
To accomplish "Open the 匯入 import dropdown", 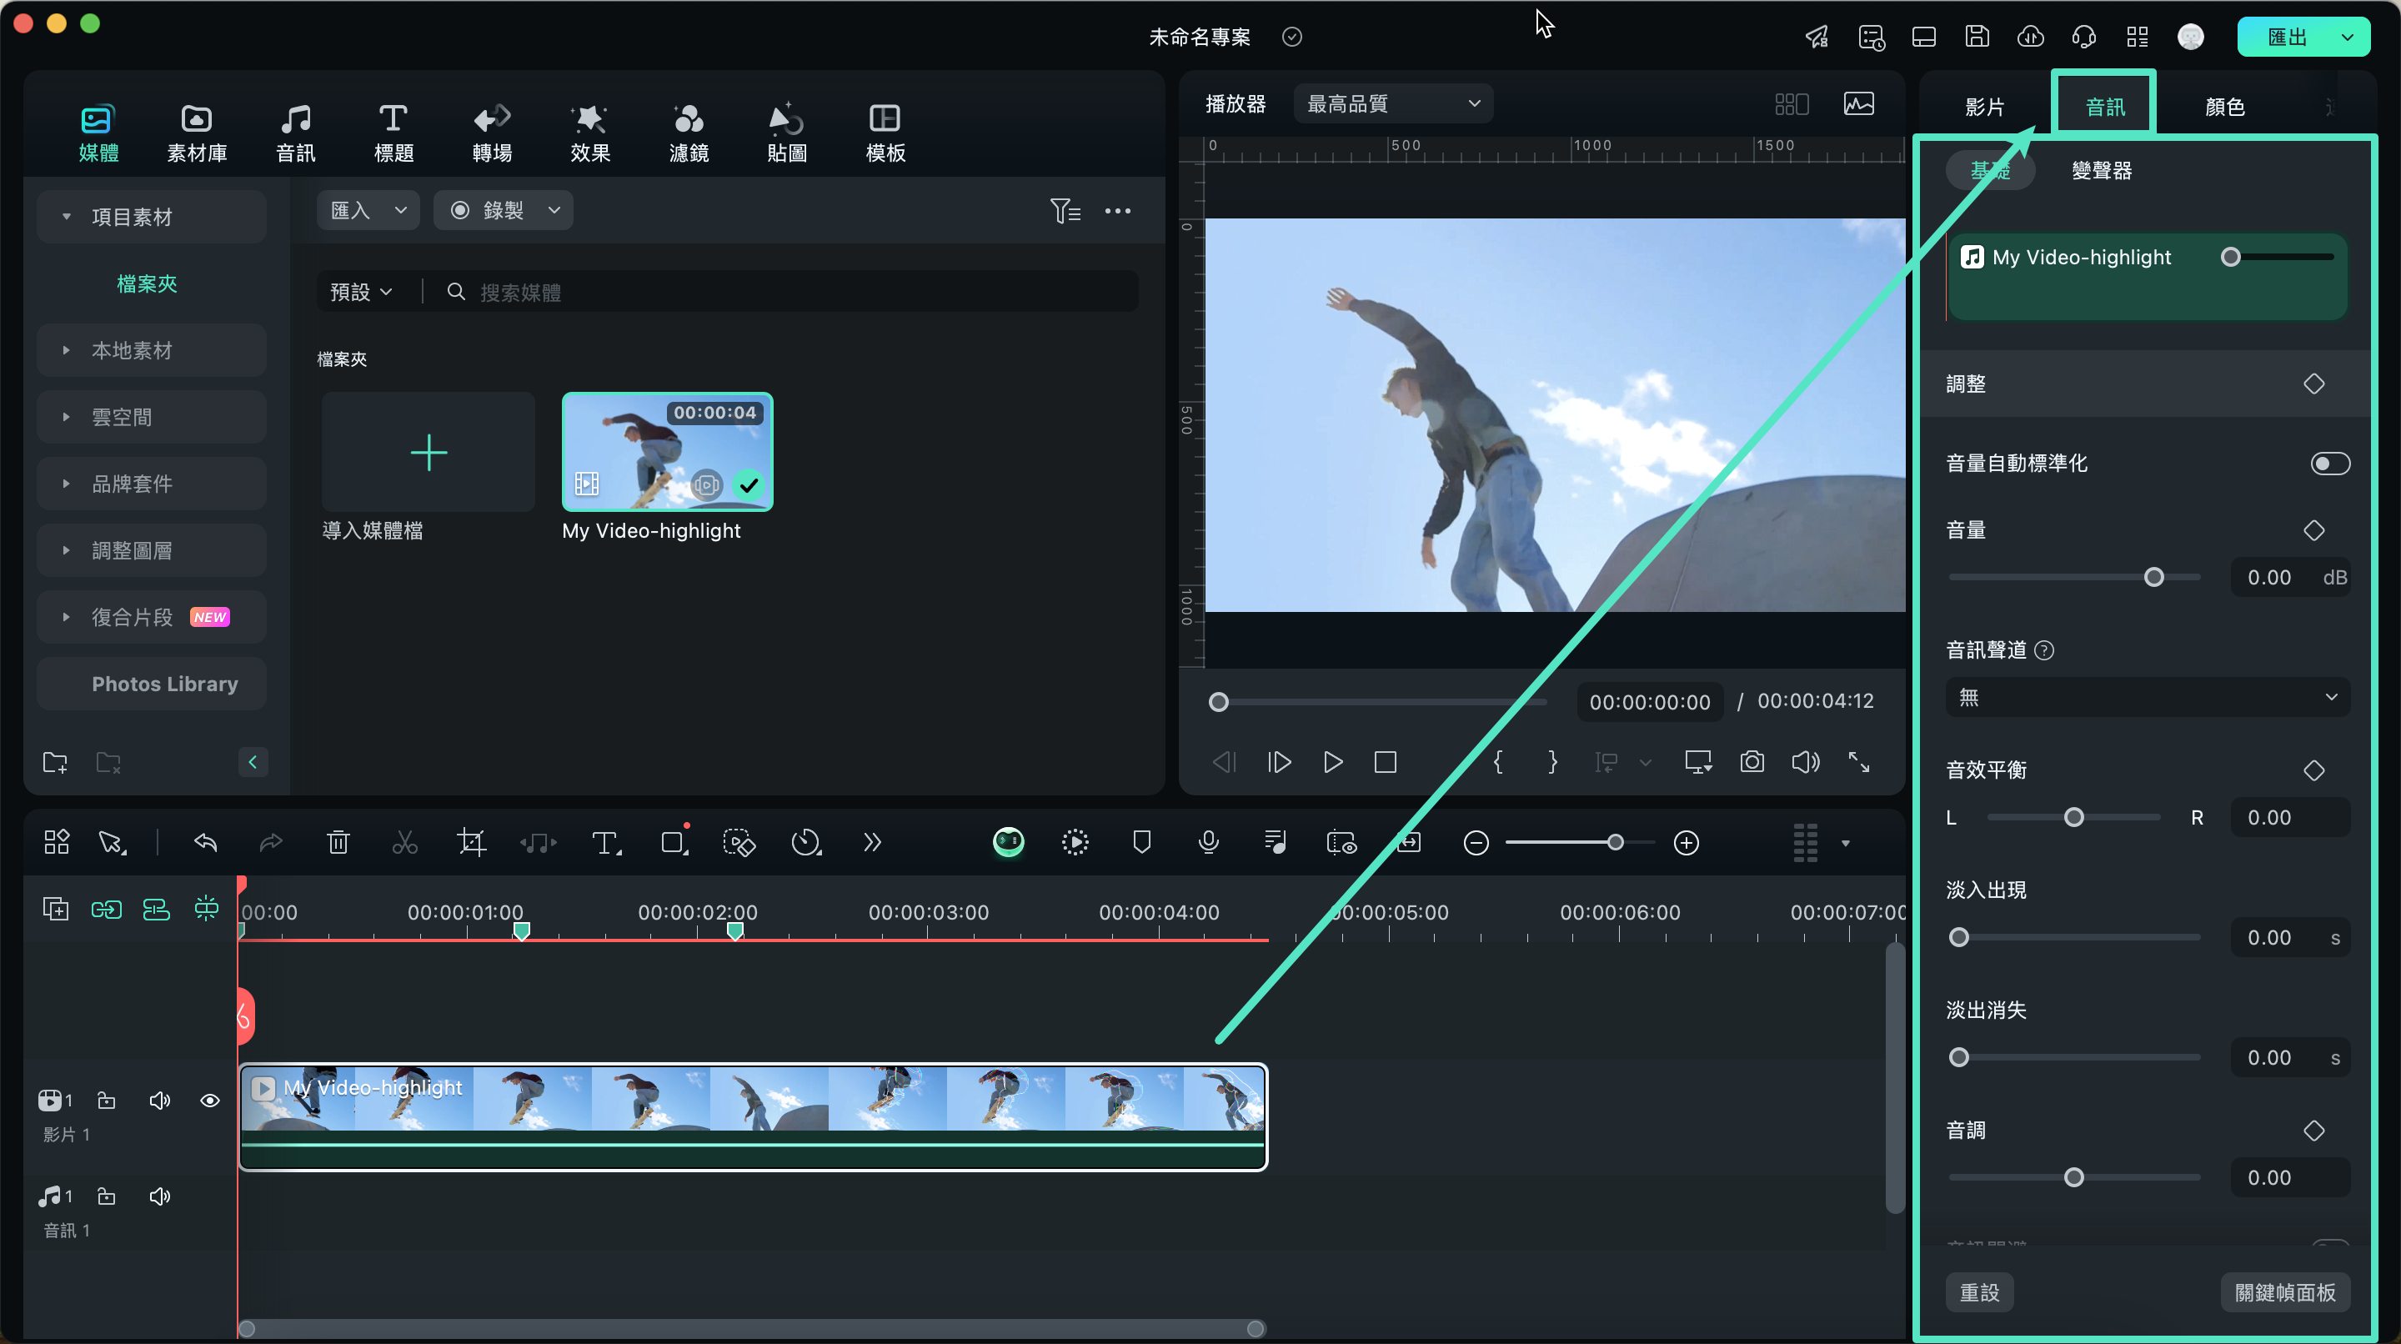I will (367, 210).
